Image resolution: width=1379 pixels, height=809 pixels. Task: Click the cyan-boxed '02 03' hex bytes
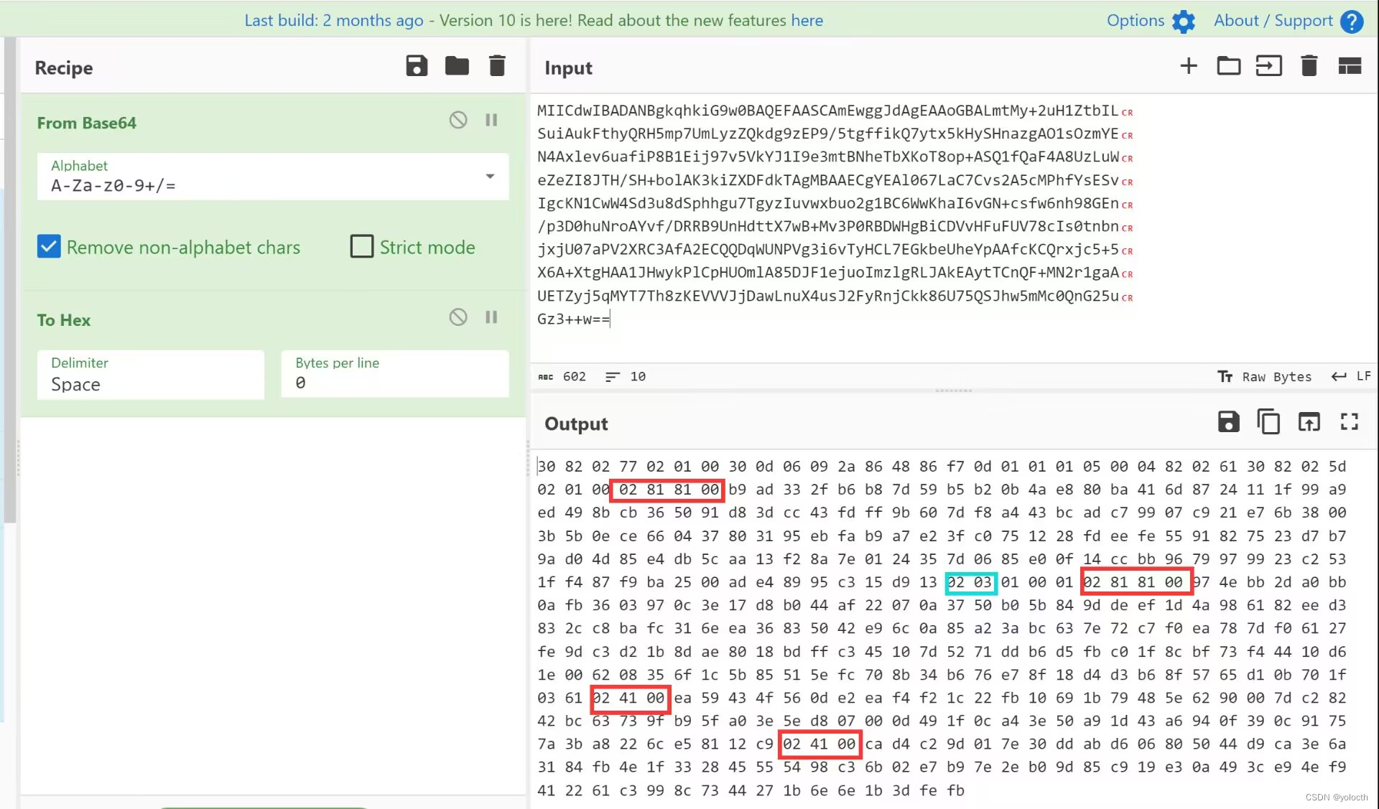[x=970, y=582]
